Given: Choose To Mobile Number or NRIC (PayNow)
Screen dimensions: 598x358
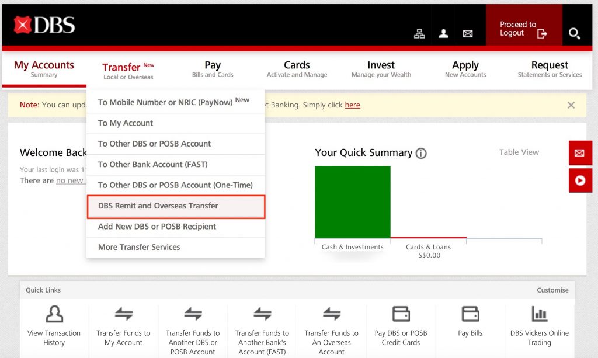Looking at the screenshot, I should pos(175,102).
